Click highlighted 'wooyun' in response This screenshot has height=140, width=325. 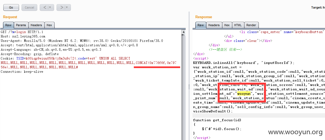coord(244,94)
